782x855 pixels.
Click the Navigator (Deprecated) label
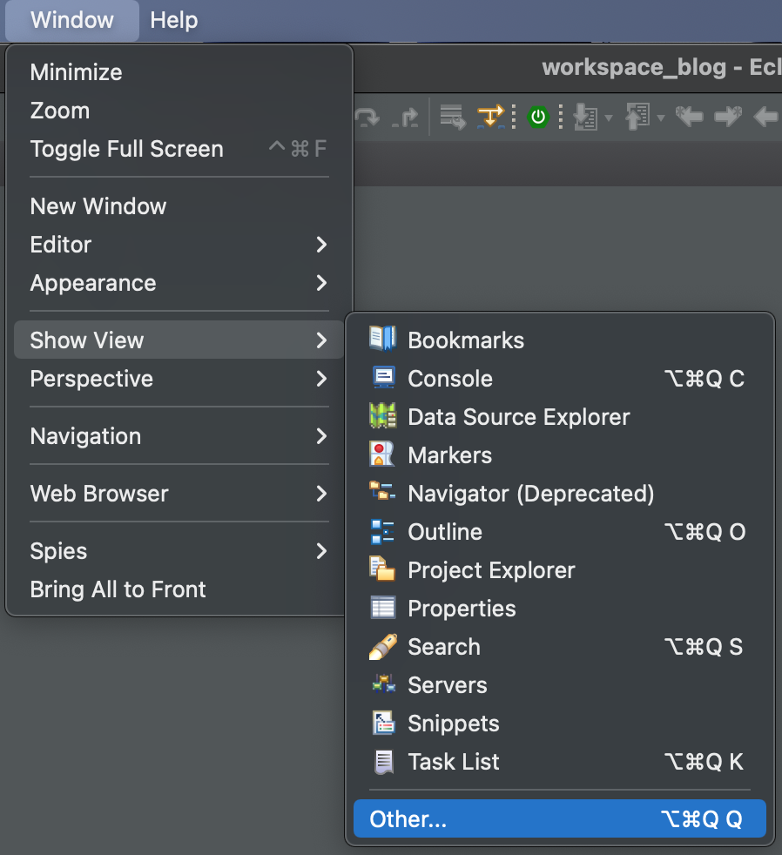coord(530,494)
